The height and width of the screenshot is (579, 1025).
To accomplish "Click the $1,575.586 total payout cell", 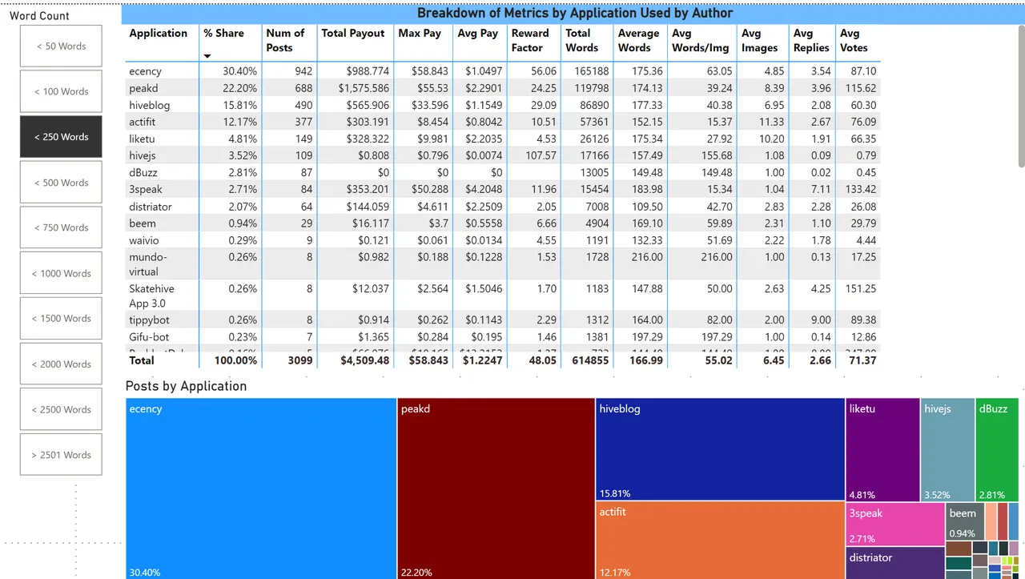I will 364,88.
